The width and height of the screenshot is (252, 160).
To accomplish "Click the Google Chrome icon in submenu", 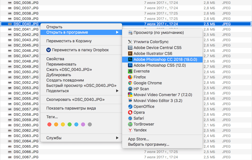I will tap(130, 83).
